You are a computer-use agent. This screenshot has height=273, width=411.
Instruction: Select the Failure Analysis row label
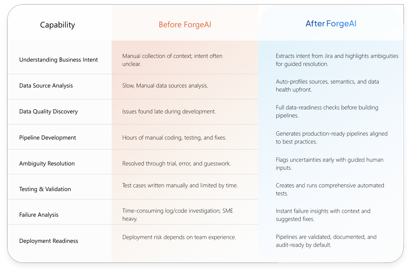coord(39,215)
